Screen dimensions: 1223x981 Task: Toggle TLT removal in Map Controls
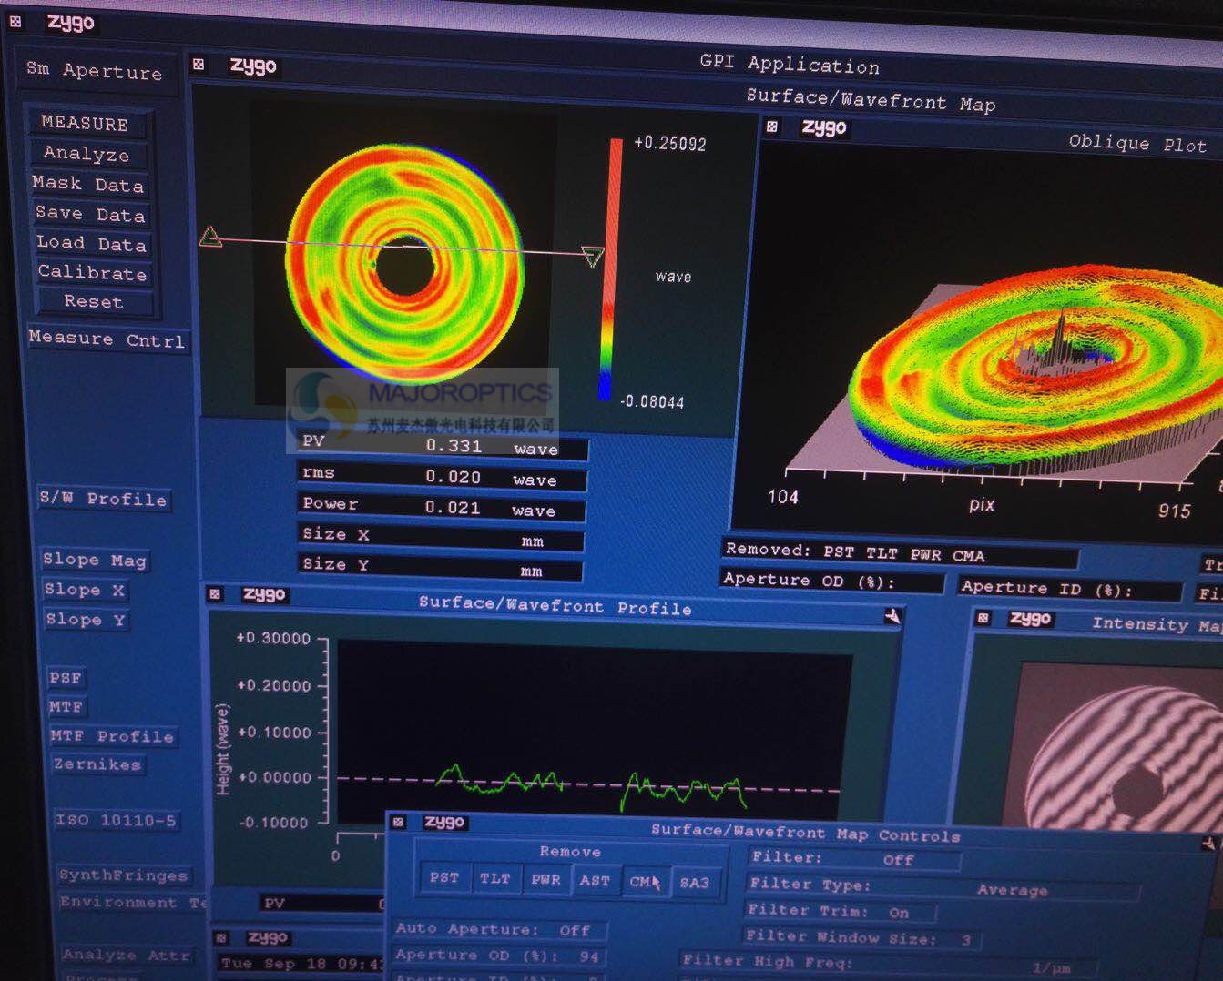494,879
